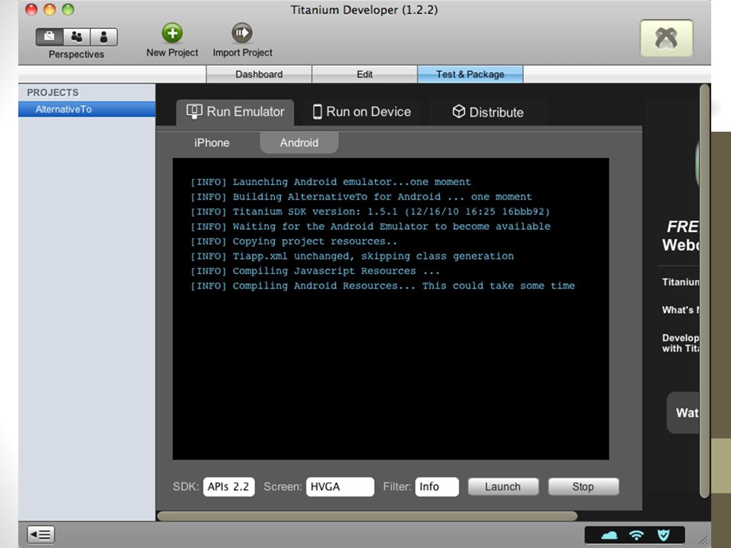Click the Titanium logo button at top right
Viewport: 731px width, 548px height.
[x=666, y=38]
